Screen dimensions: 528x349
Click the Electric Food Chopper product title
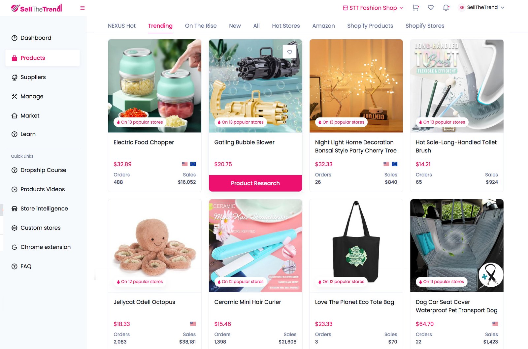[144, 142]
